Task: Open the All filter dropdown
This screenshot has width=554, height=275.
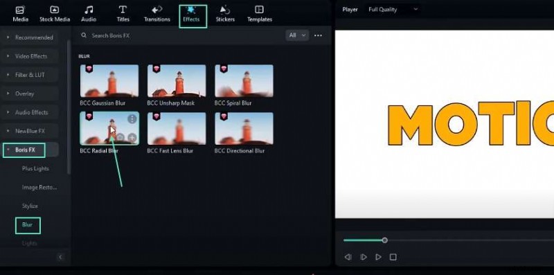Action: click(297, 35)
